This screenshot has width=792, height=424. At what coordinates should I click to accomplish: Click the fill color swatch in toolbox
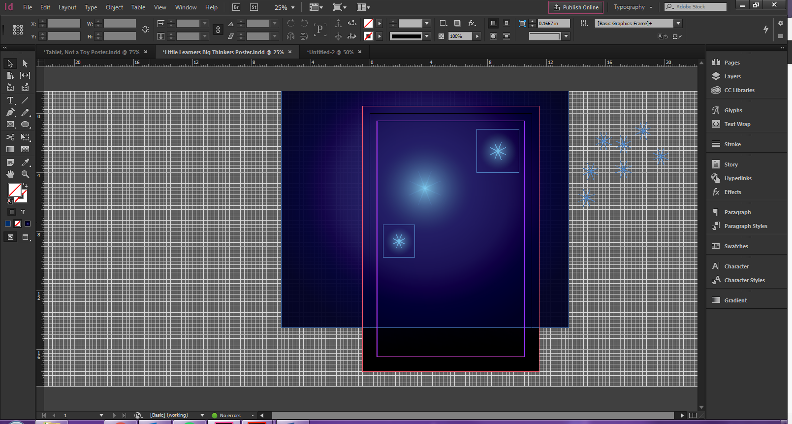pyautogui.click(x=14, y=190)
